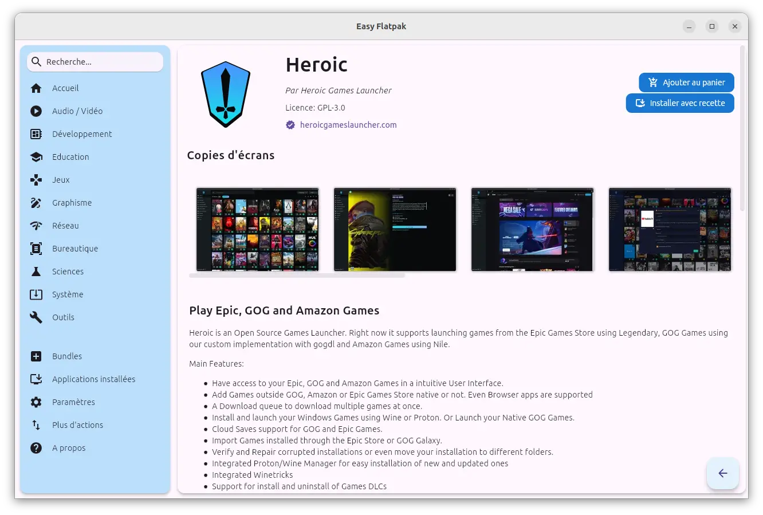Click the Paramètres gear icon
The image size is (763, 515).
click(36, 402)
